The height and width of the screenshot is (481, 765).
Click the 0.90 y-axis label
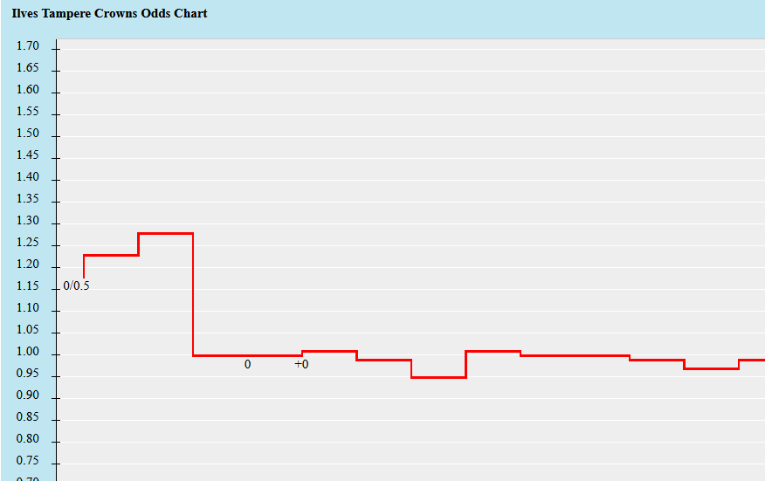tap(27, 395)
